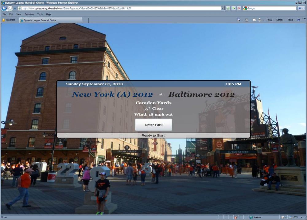Click the search magnifier icon

click(300, 8)
